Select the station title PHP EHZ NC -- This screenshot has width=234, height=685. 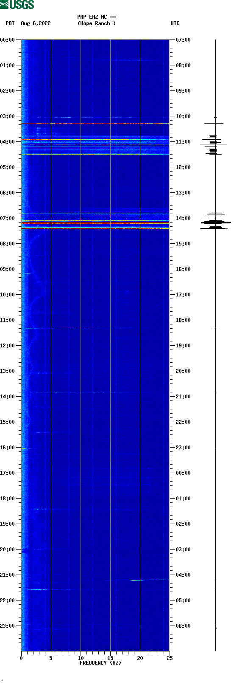[x=97, y=17]
